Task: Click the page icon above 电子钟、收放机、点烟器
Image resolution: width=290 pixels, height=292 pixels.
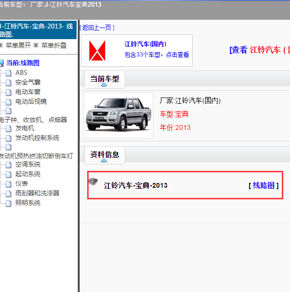Action: coord(8,111)
